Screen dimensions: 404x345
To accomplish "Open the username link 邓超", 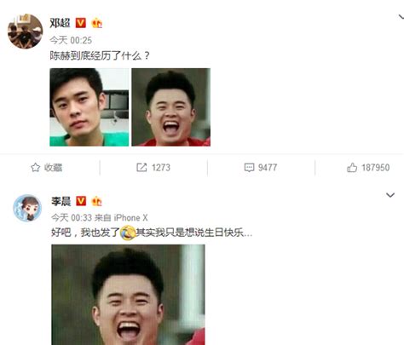I will pyautogui.click(x=60, y=23).
